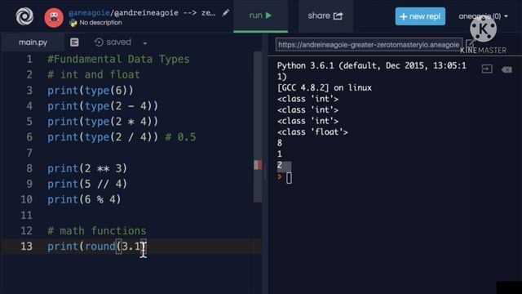Viewport: 522px width, 294px height.
Task: Run the program with run button
Action: 260,16
